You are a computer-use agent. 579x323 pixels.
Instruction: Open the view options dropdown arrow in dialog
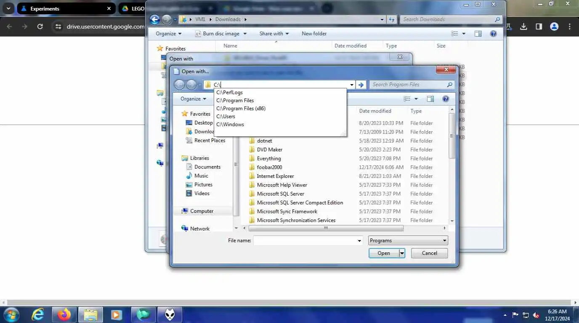coord(416,99)
